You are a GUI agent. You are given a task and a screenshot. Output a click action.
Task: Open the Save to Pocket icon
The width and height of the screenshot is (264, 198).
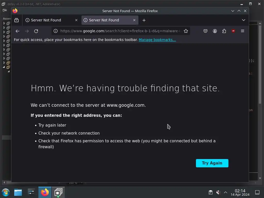[x=205, y=31]
